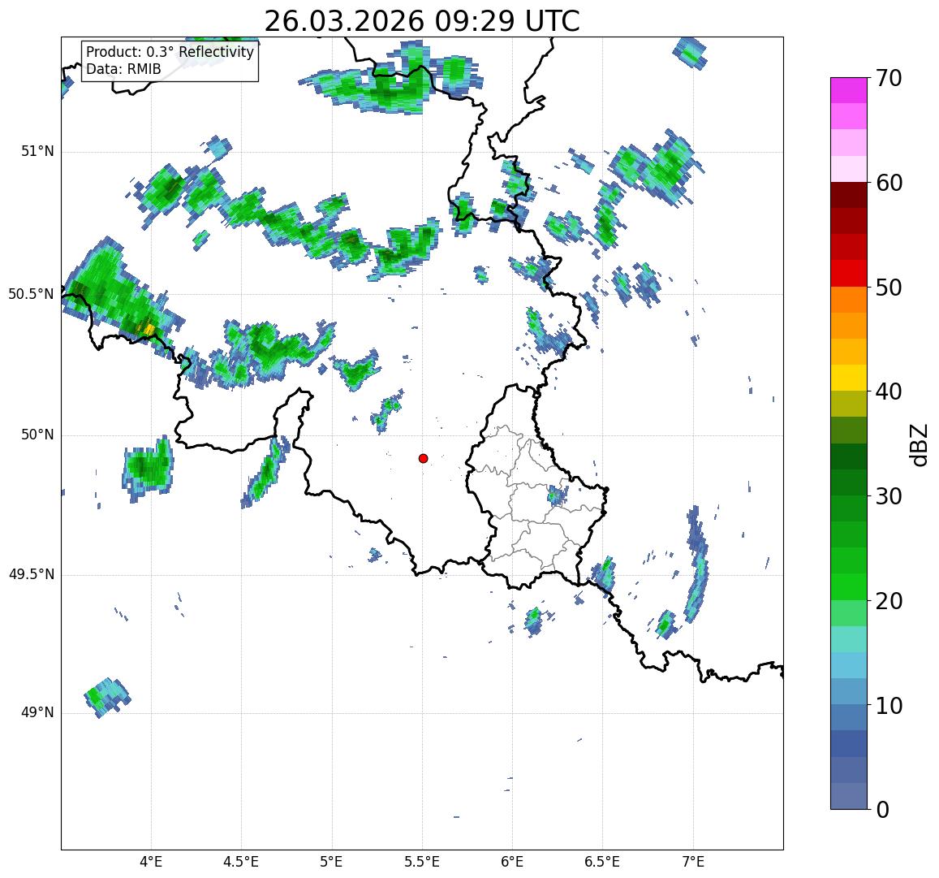Click the colorbar tick label 30
The width and height of the screenshot is (939, 878).
coord(889,496)
